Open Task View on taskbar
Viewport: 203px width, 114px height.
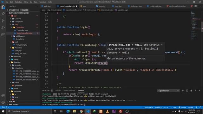[61, 111]
